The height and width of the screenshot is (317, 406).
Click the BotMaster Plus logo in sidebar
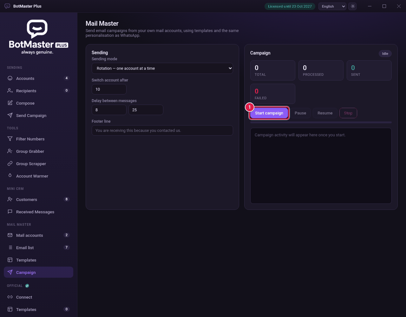[x=38, y=37]
